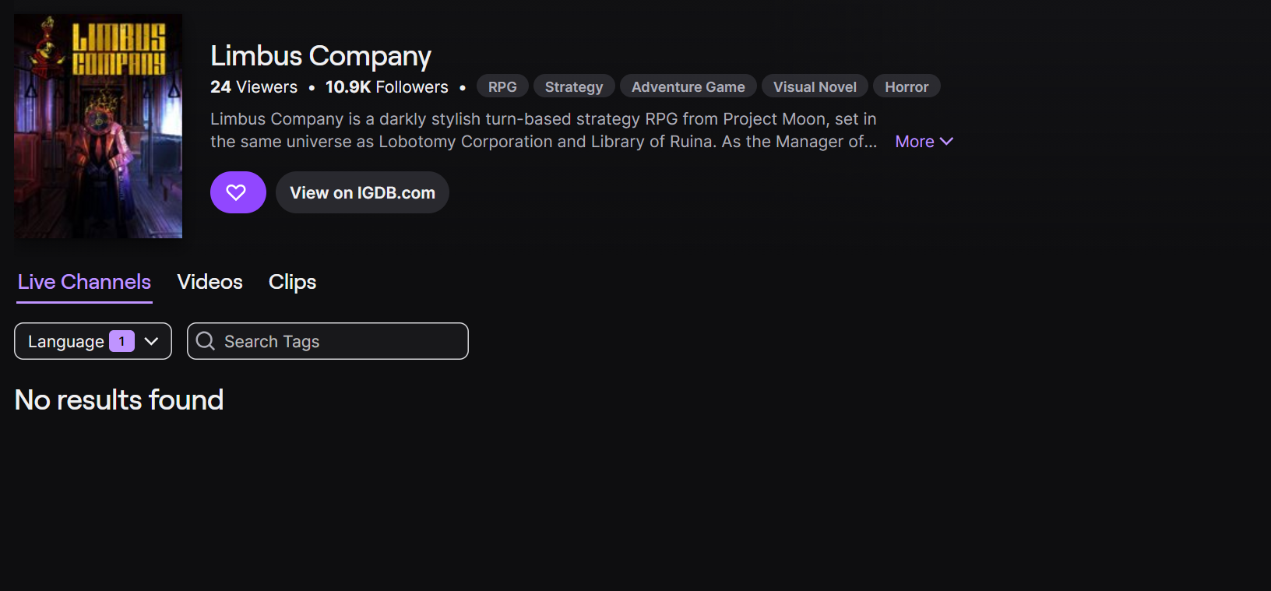The image size is (1271, 591).
Task: Select the Visual Novel tag
Action: coord(815,86)
